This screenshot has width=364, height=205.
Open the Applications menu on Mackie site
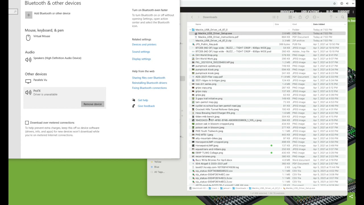pyautogui.click(x=311, y=12)
